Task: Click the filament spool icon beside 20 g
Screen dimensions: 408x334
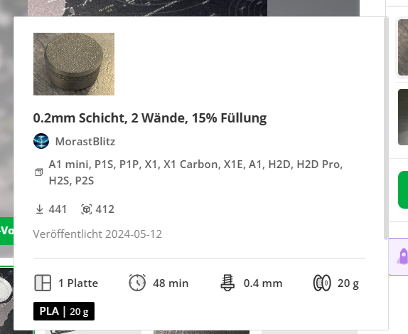Action: pos(322,283)
